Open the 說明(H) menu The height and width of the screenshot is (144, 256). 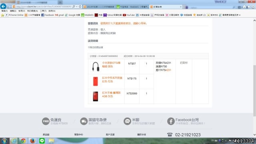[x=52, y=11]
